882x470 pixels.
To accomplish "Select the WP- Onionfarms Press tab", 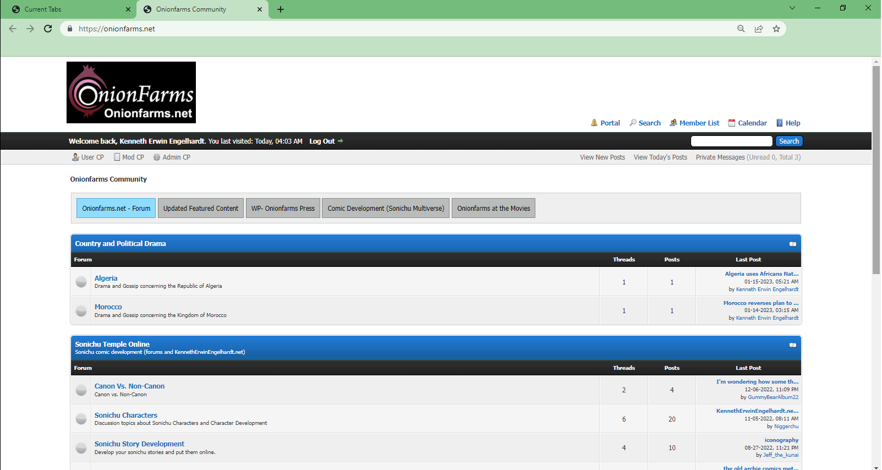I will click(x=283, y=208).
